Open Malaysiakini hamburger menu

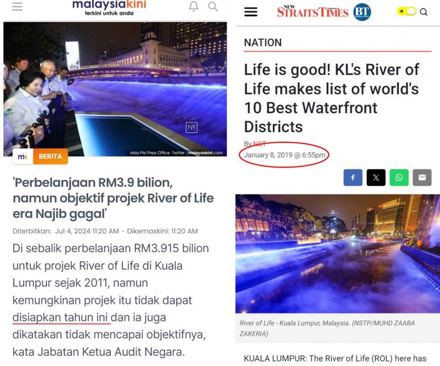tap(17, 6)
